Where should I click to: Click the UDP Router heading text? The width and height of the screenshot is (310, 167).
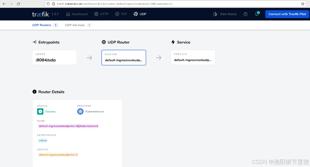coord(119,42)
